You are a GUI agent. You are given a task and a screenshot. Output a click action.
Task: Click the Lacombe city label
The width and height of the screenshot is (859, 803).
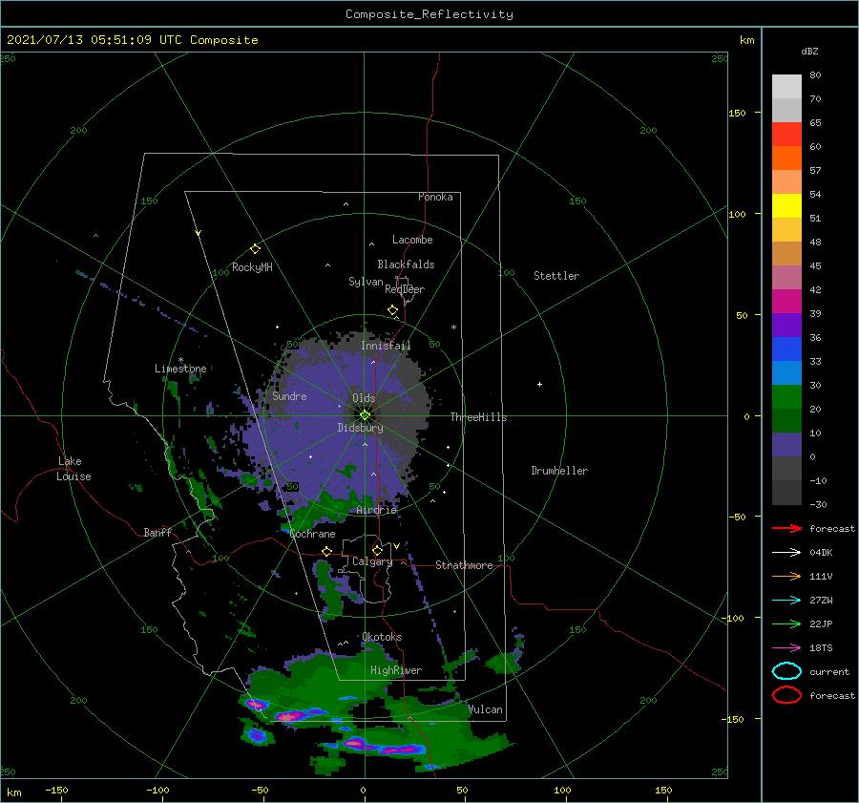pyautogui.click(x=412, y=240)
